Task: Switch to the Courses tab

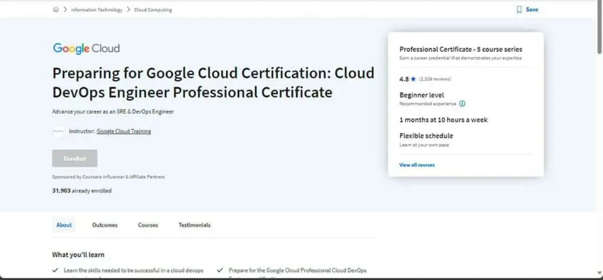Action: [x=148, y=225]
